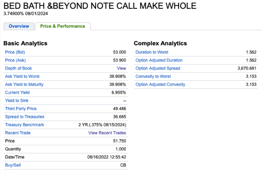262x174 pixels.
Task: Open the View Recent Trades link
Action: [x=107, y=133]
